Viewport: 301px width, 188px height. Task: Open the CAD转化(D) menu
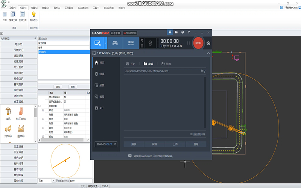coord(83,8)
